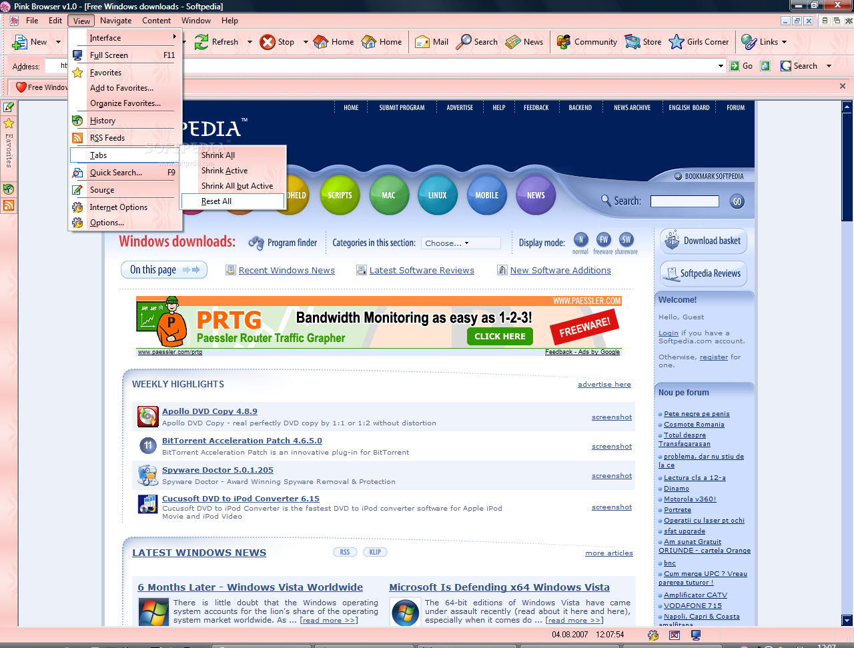This screenshot has width=854, height=648.
Task: Open Internet Options from the menu
Action: tap(126, 207)
